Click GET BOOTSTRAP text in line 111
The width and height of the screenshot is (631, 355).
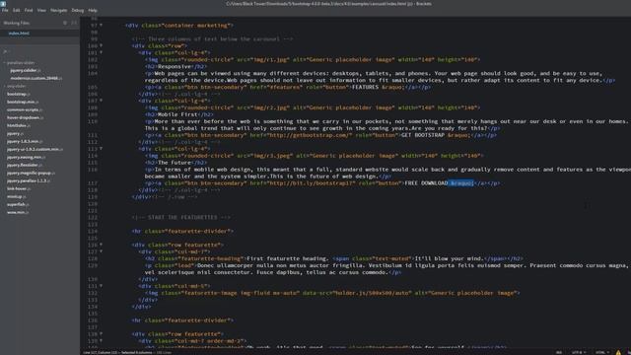(x=423, y=136)
